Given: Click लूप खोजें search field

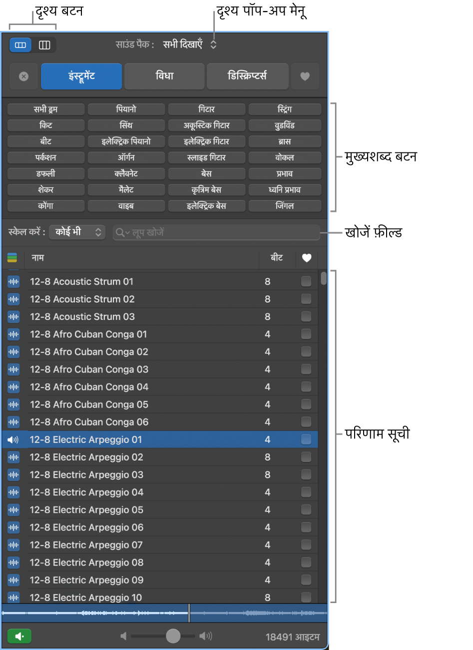Looking at the screenshot, I should (x=216, y=232).
